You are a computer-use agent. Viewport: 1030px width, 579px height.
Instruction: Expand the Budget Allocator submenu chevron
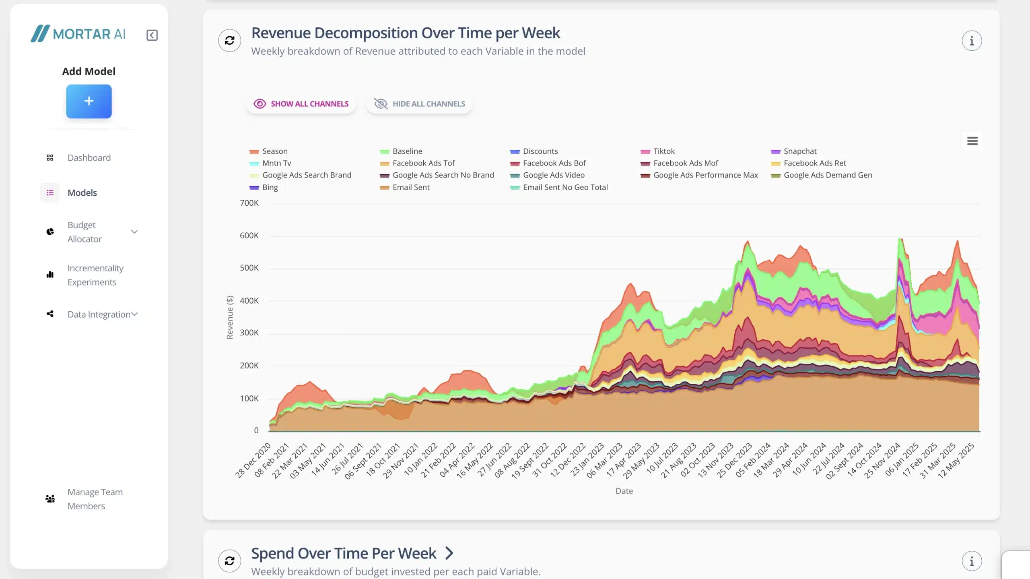click(134, 232)
